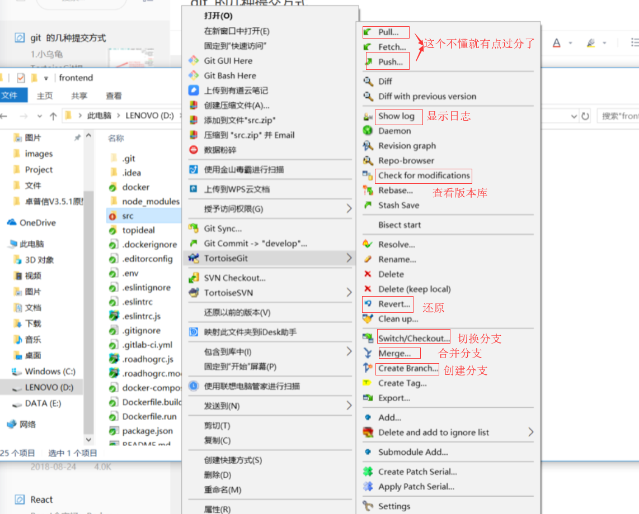Click the Stash Save icon

tap(368, 205)
